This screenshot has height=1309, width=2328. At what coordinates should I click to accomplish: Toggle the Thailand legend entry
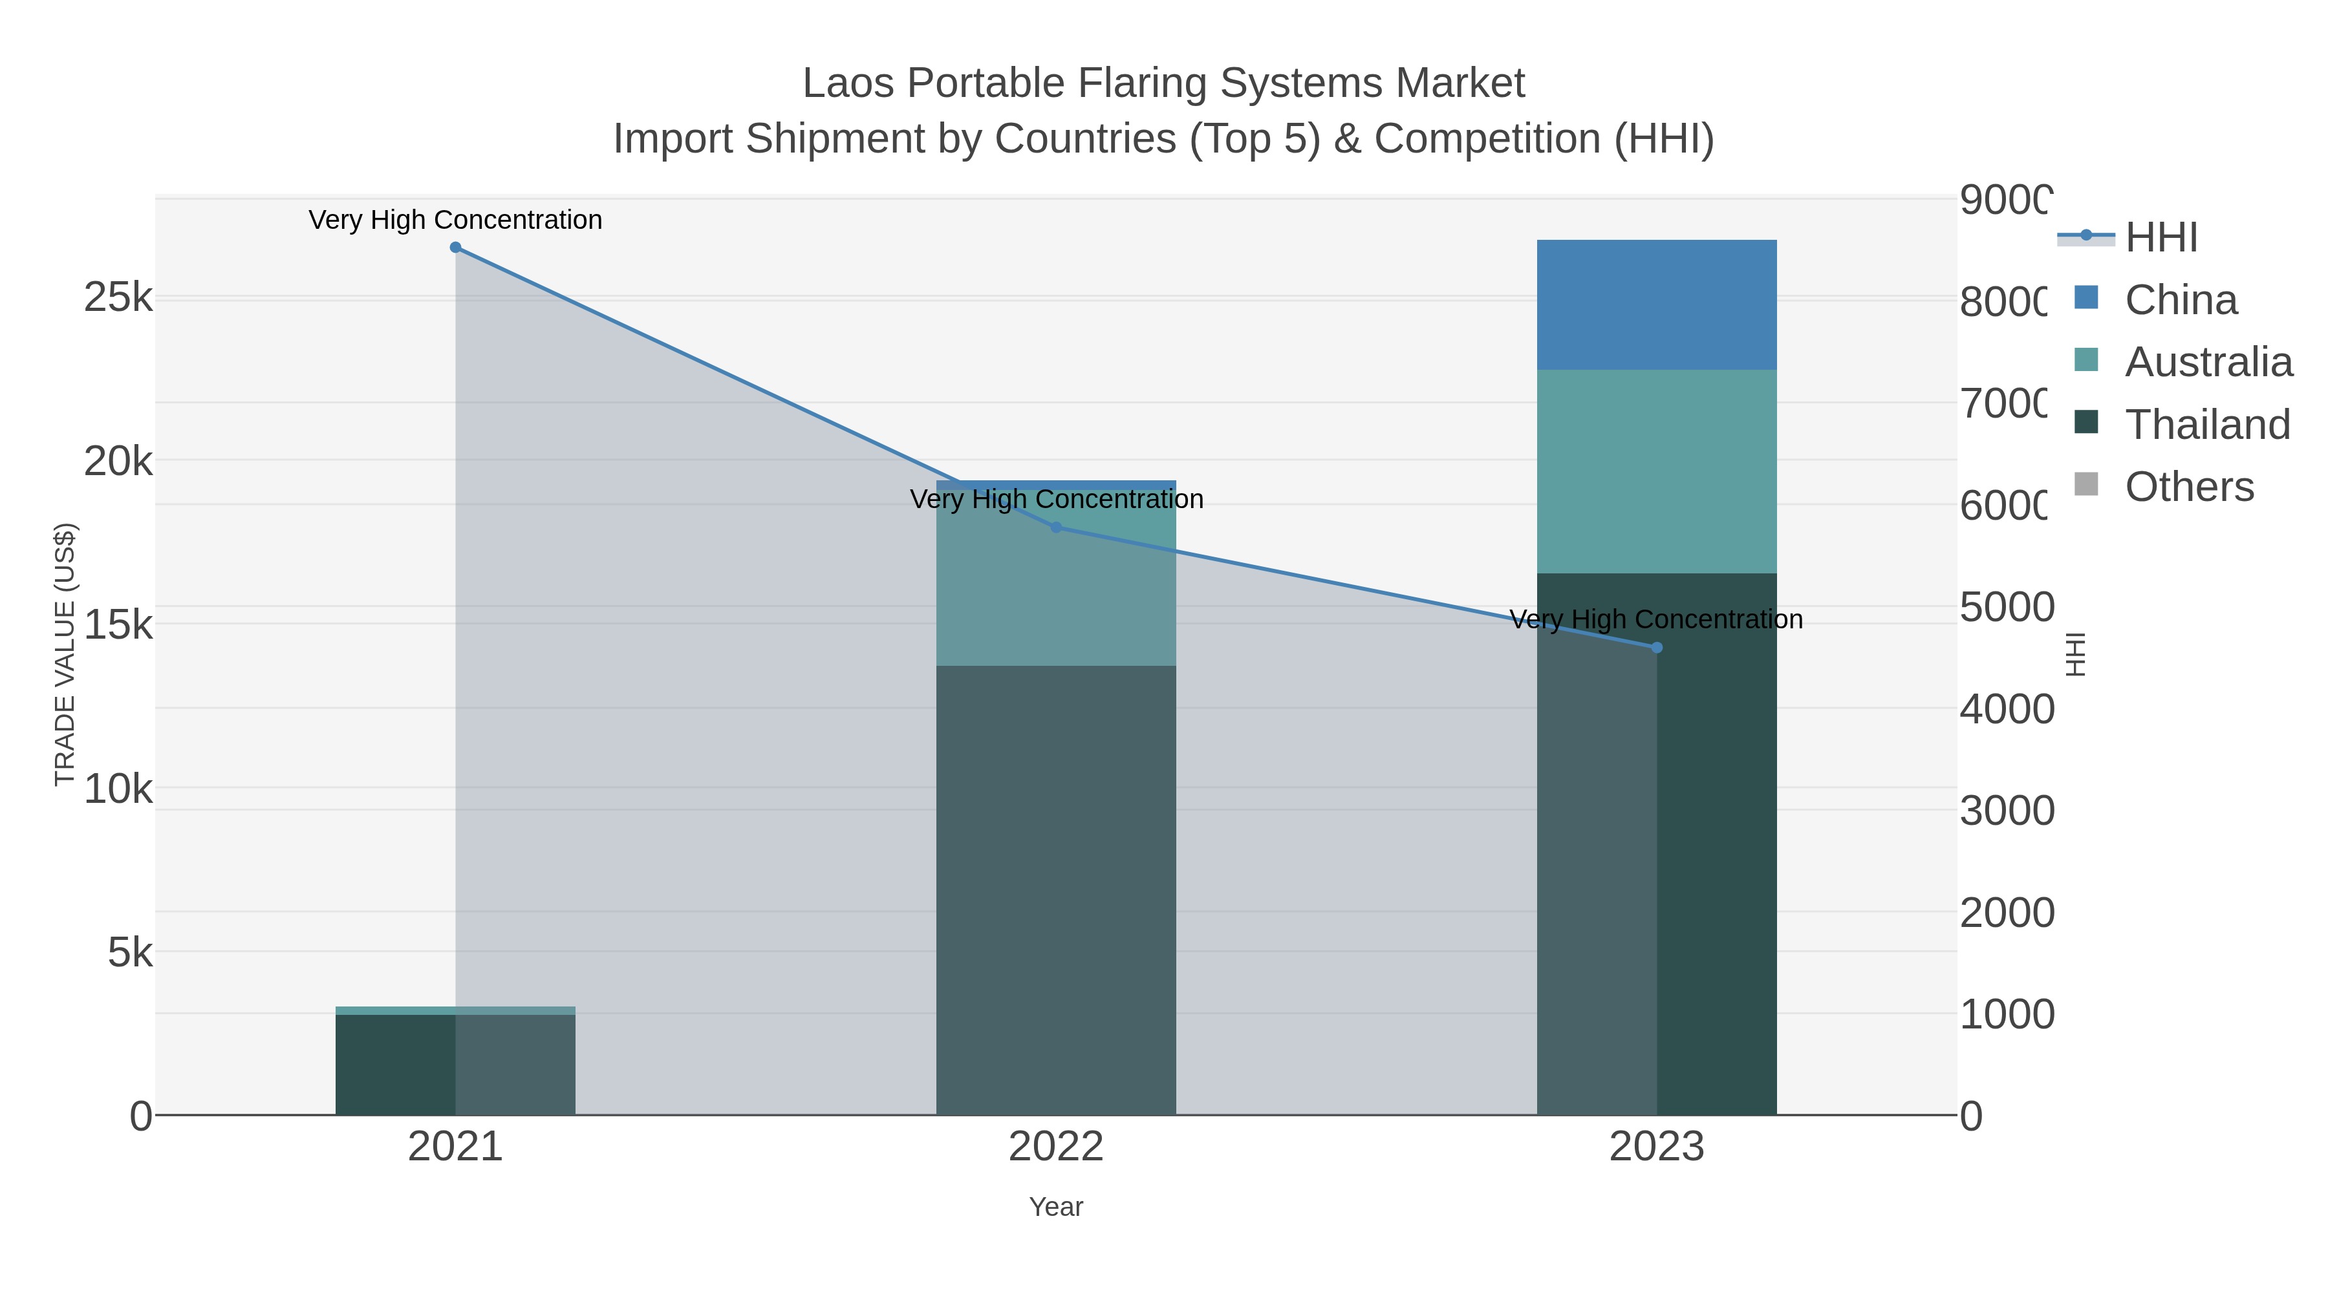pos(2182,425)
